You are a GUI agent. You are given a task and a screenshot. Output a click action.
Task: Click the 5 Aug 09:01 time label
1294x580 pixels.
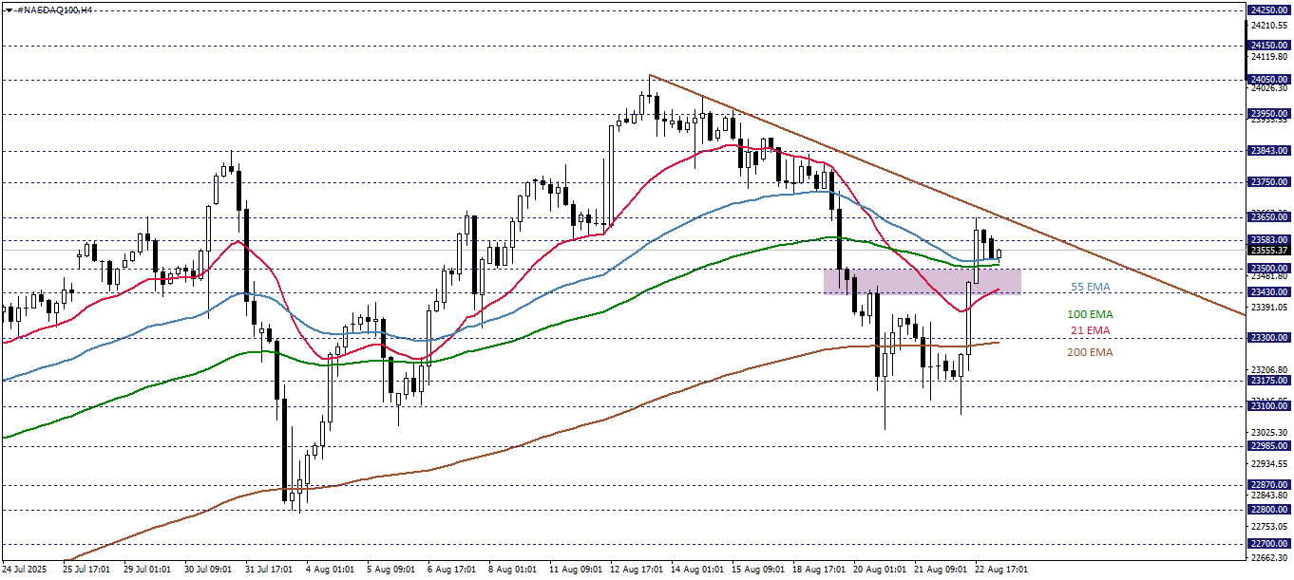pyautogui.click(x=390, y=571)
